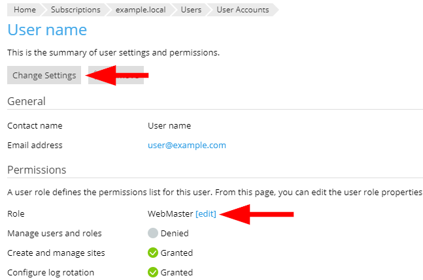
Task: Click the General section heading
Action: tap(26, 101)
